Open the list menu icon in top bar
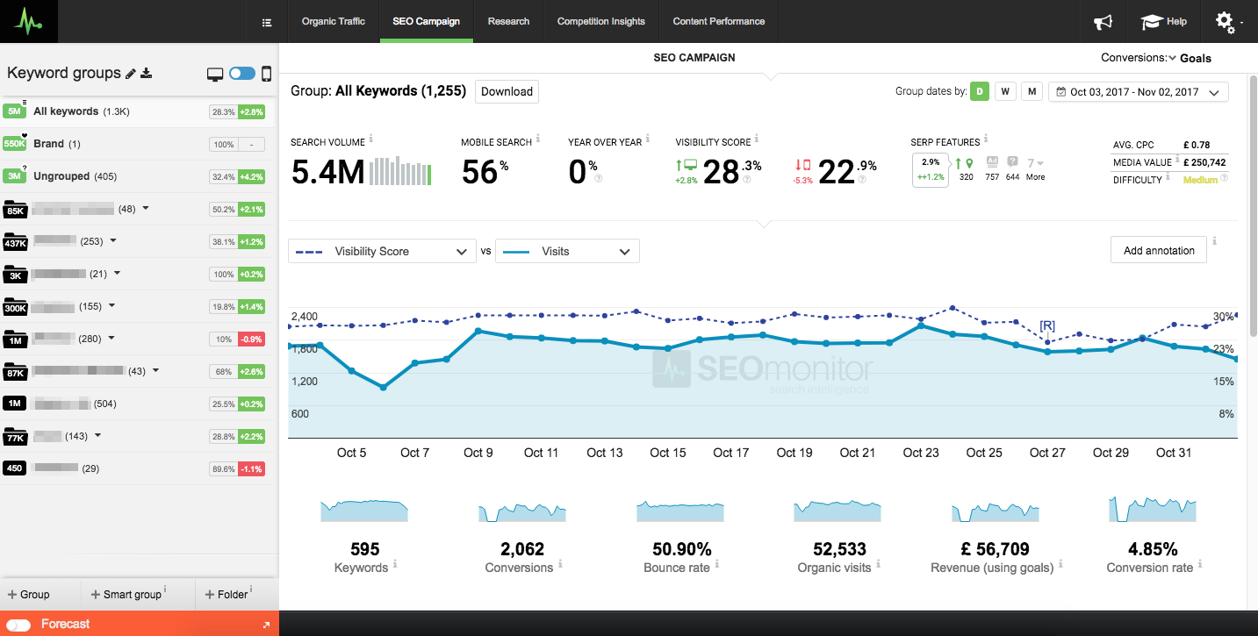 point(267,22)
